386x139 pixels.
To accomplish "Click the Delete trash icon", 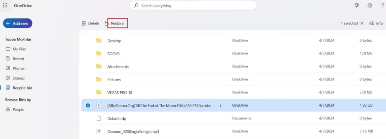I will 84,23.
